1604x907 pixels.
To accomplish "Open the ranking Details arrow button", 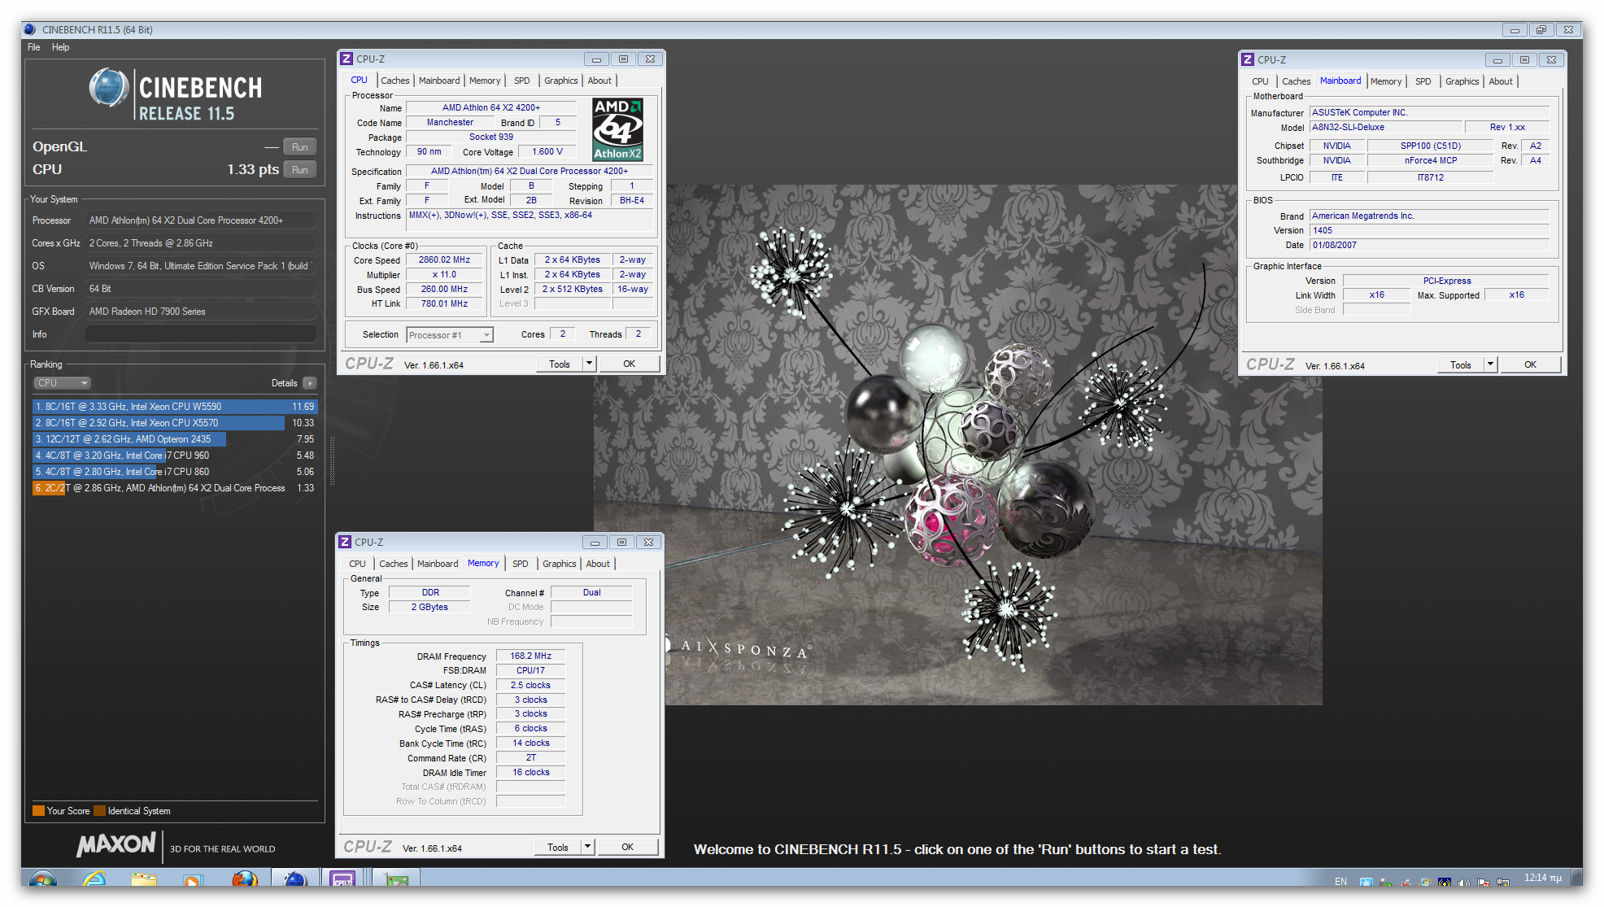I will 310,383.
